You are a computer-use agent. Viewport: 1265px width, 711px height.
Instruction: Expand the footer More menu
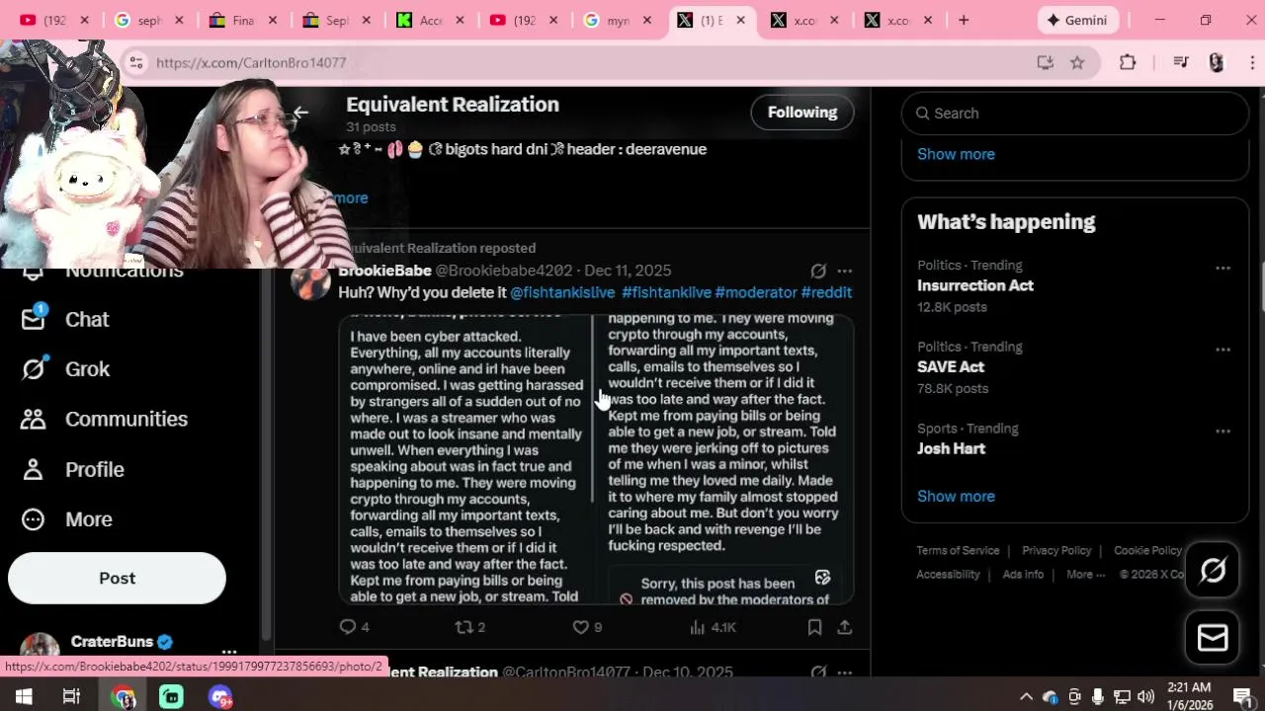(1085, 575)
